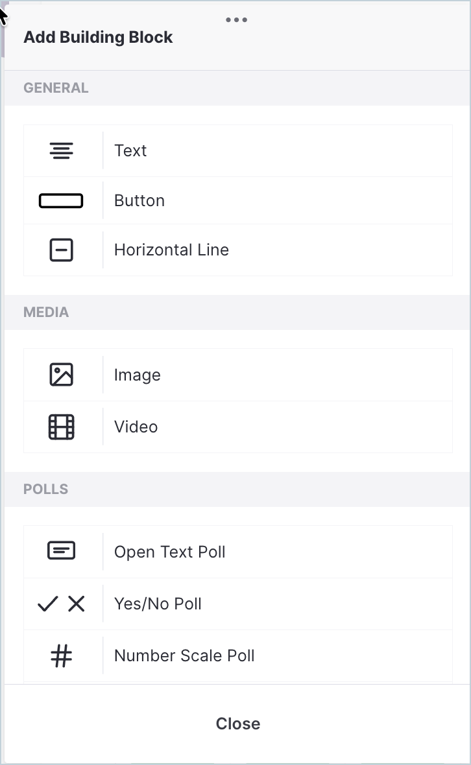Image resolution: width=471 pixels, height=765 pixels.
Task: Select the Yes/No Poll option
Action: 238,604
